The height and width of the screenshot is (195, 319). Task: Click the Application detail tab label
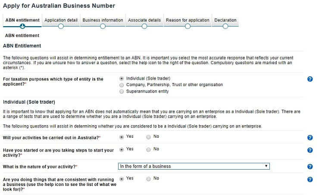[x=61, y=20]
